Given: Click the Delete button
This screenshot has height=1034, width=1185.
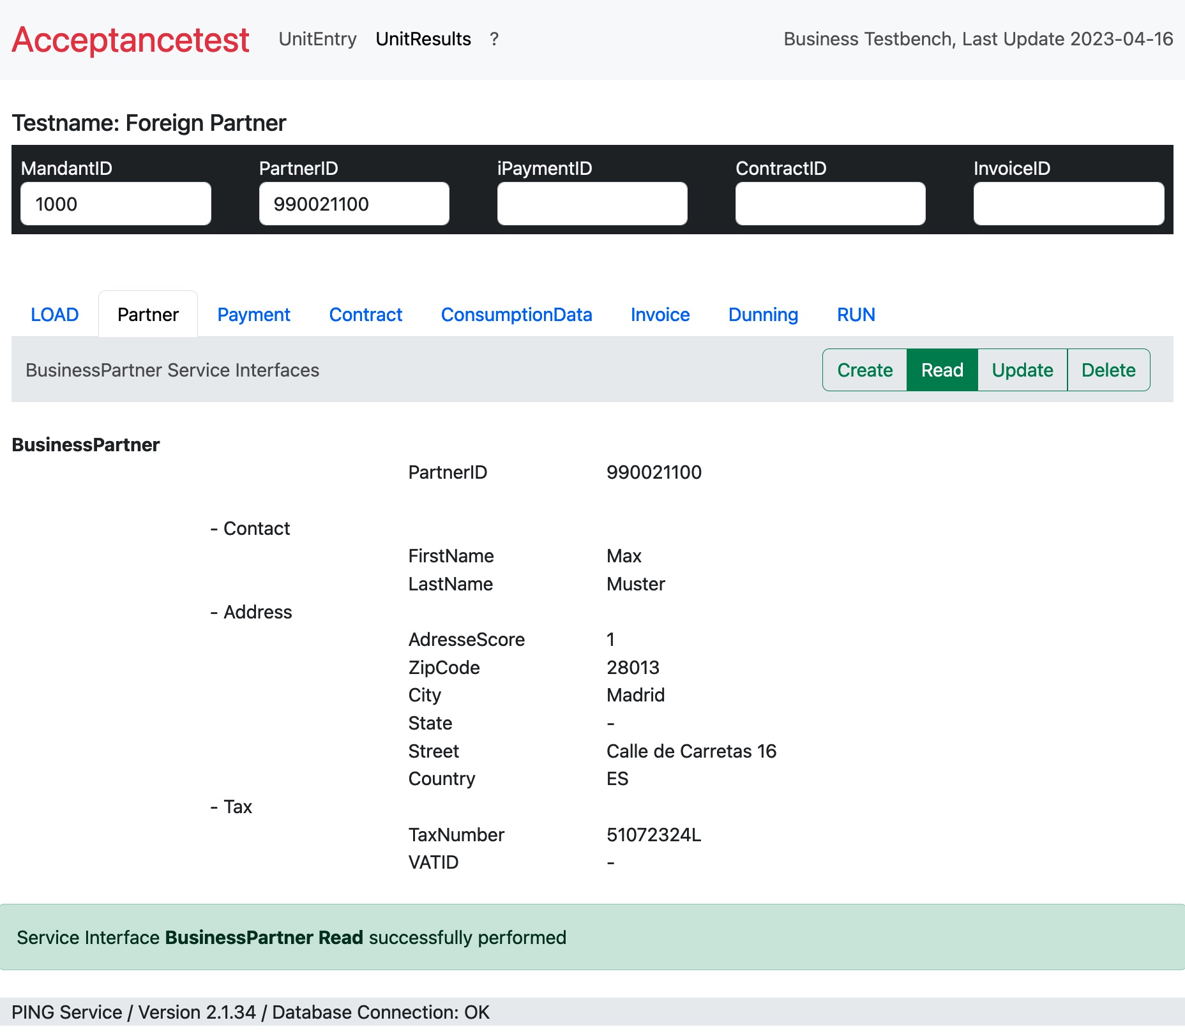Looking at the screenshot, I should click(x=1108, y=370).
